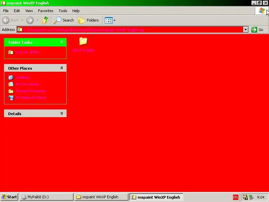This screenshot has width=269, height=202.
Task: Click the EN language indicator
Action: [x=235, y=197]
